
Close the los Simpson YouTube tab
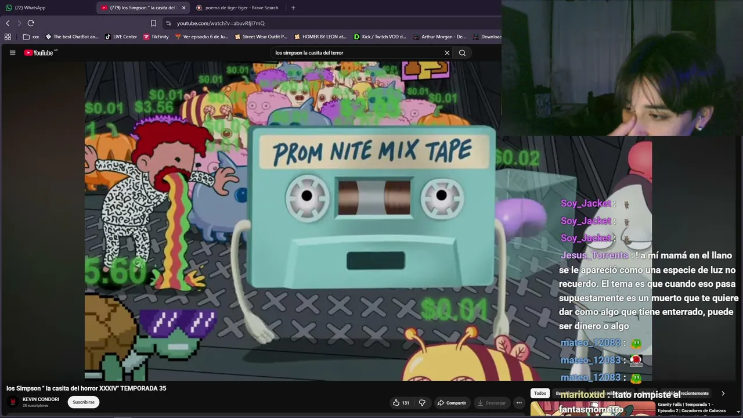184,8
